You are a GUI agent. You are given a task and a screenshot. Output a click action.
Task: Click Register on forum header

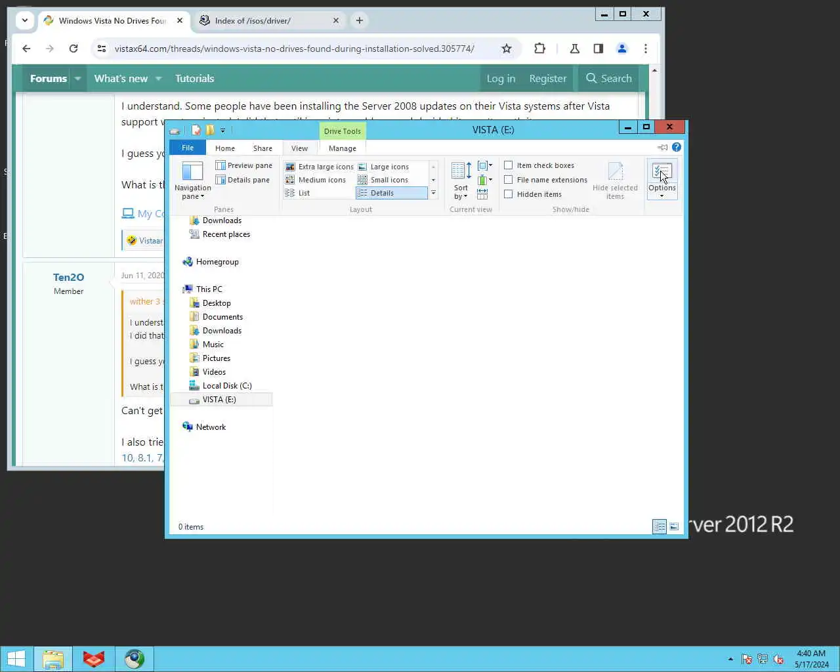point(547,78)
